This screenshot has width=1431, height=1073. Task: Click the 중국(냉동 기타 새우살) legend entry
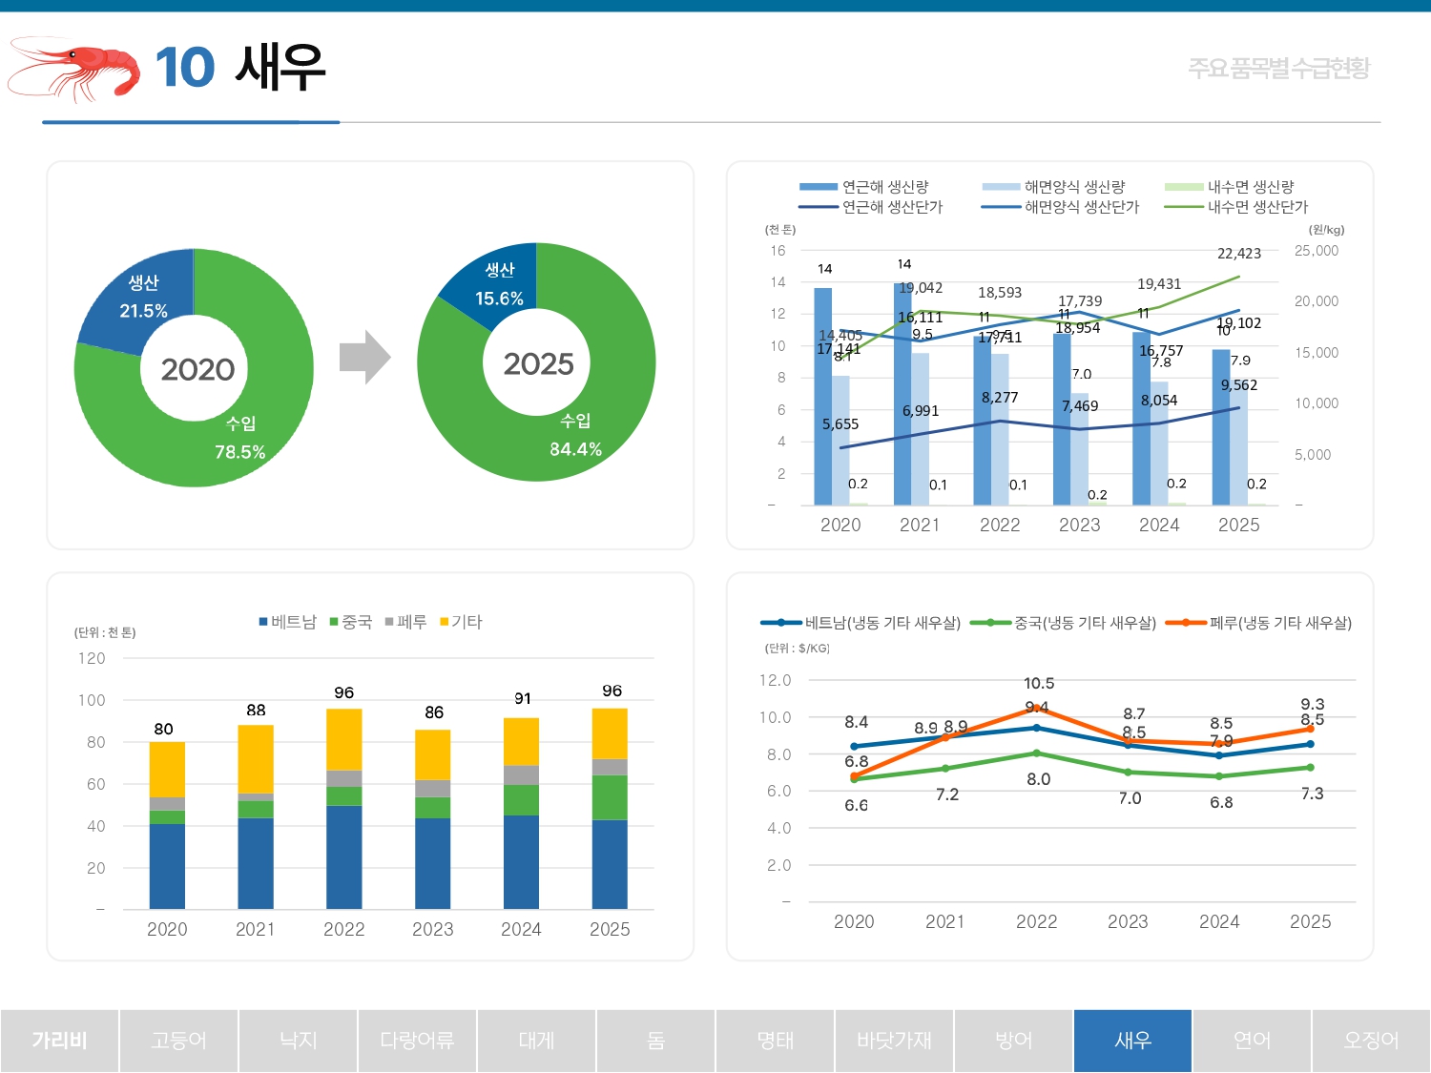(x=1063, y=623)
